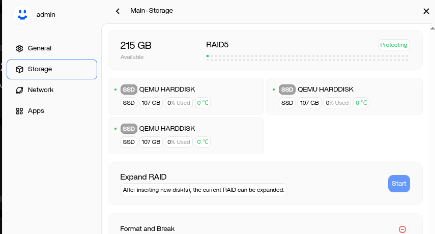Click the Apps grid icon
435x234 pixels.
point(19,111)
